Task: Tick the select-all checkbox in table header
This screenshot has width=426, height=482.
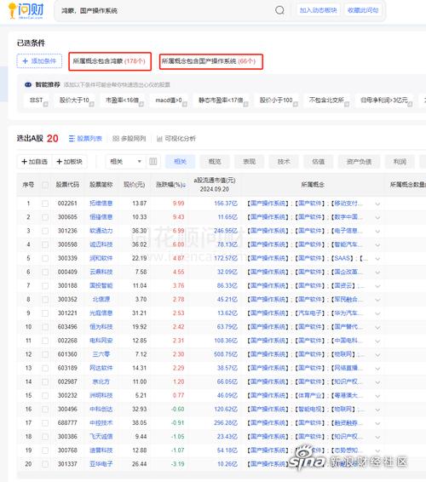Action: (x=45, y=185)
